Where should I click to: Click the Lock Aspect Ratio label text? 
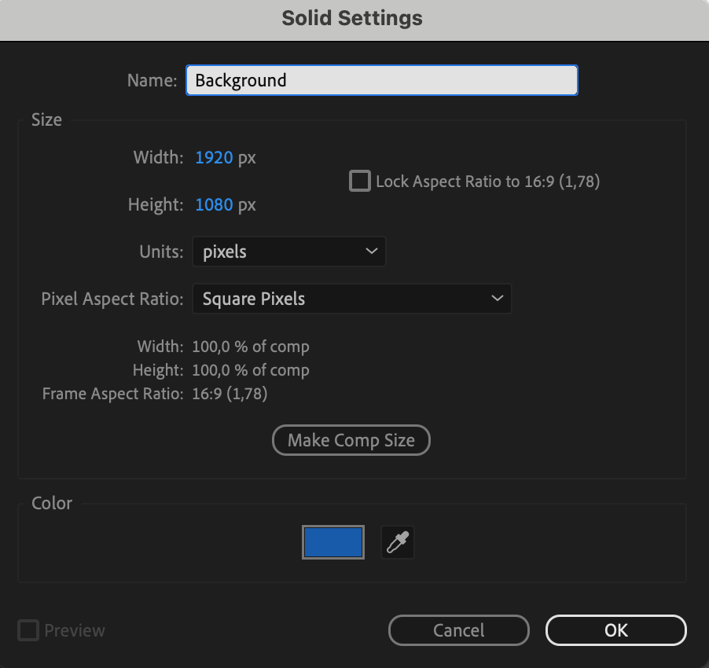pos(488,182)
